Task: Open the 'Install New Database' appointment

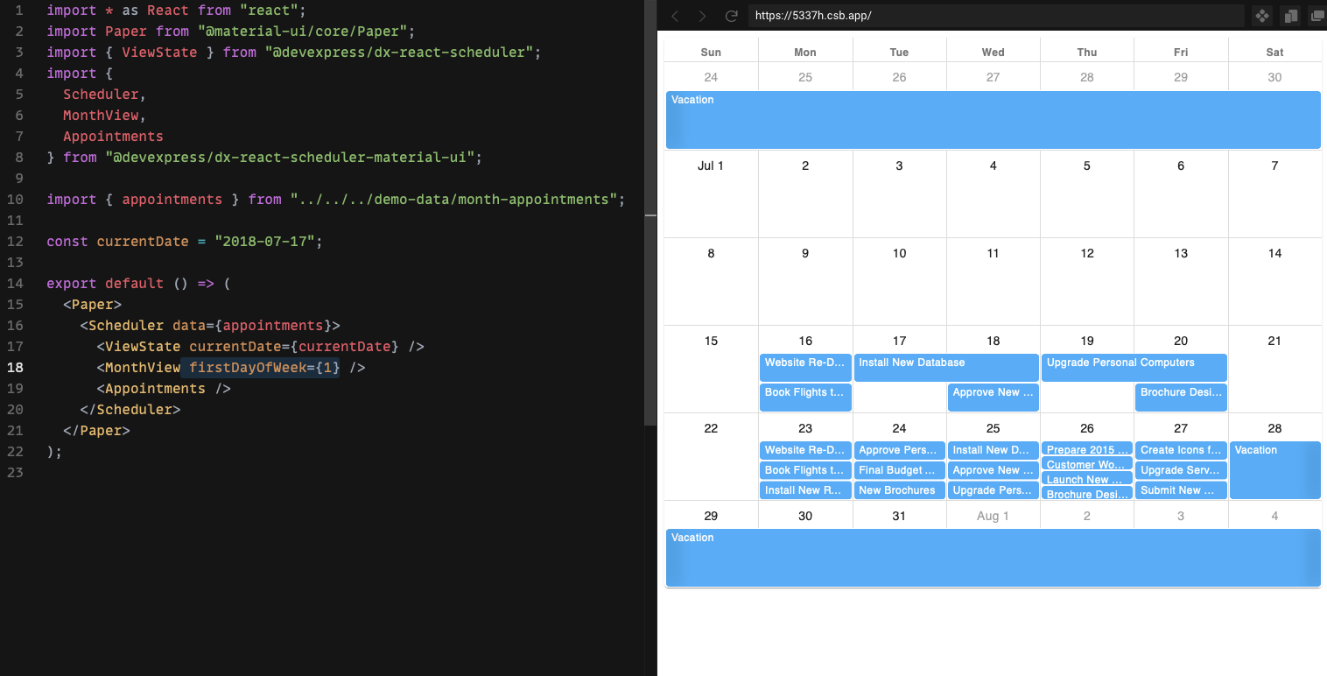Action: tap(945, 367)
